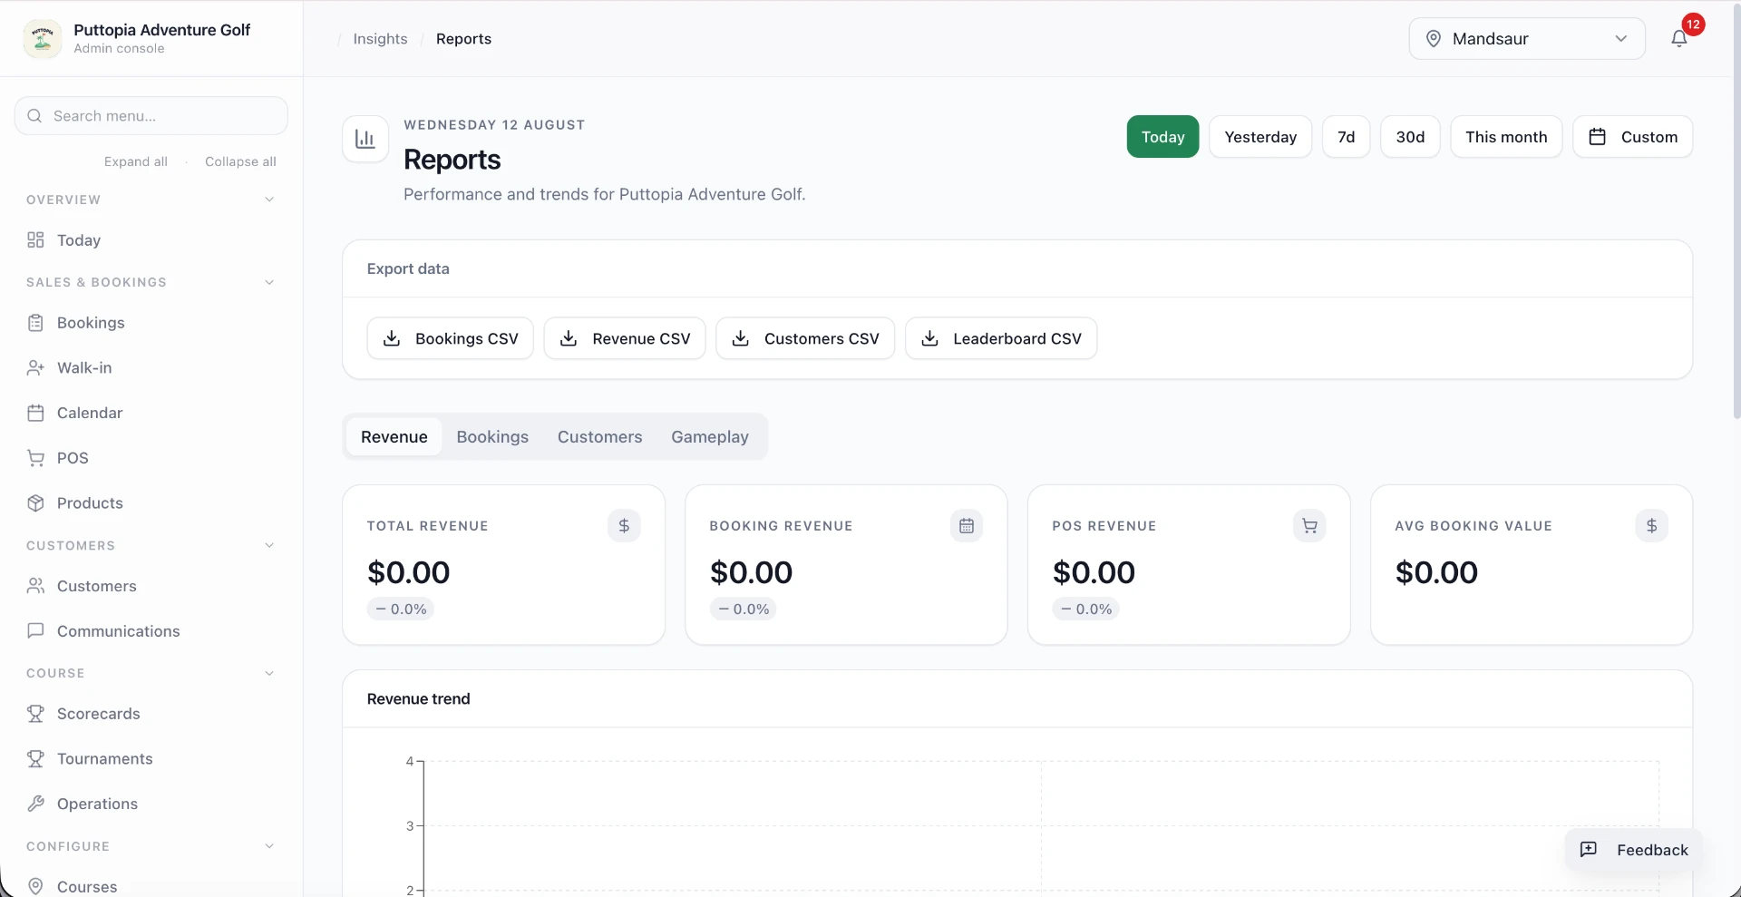Click the red 12 notification badge

pyautogui.click(x=1693, y=24)
